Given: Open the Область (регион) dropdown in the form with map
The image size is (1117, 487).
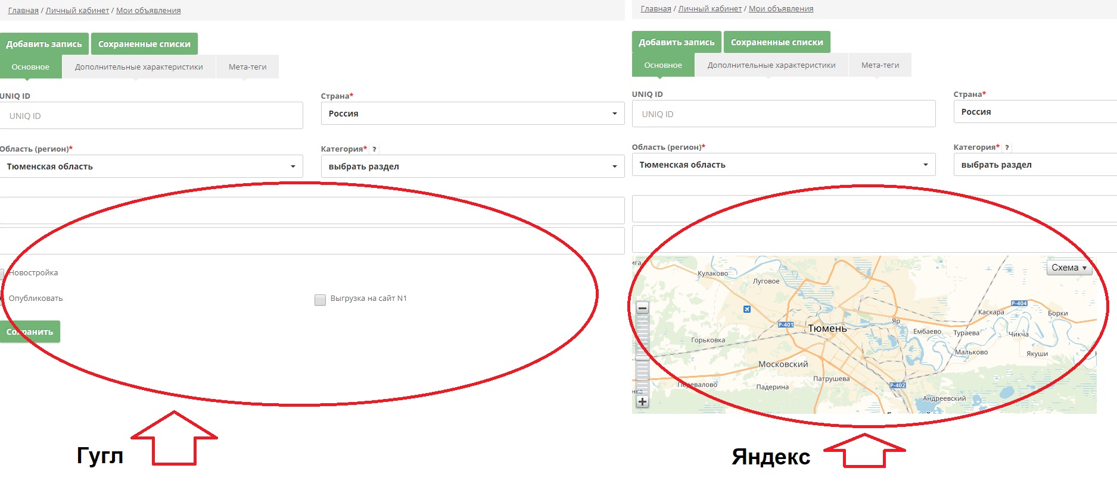Looking at the screenshot, I should pyautogui.click(x=783, y=165).
